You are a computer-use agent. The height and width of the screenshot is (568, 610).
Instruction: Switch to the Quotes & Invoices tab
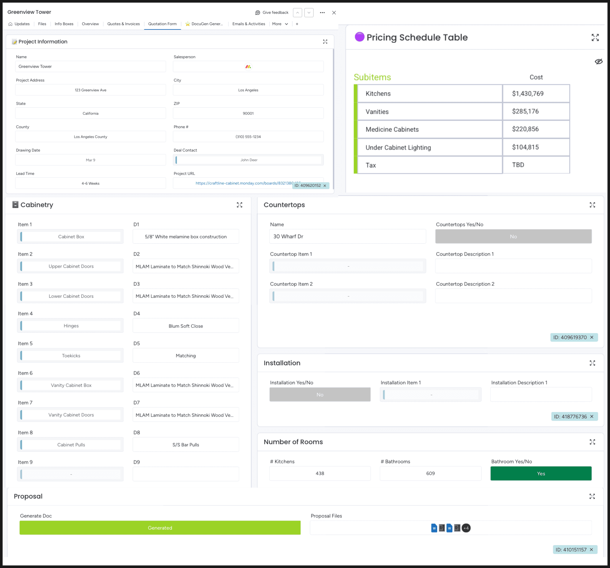(123, 24)
